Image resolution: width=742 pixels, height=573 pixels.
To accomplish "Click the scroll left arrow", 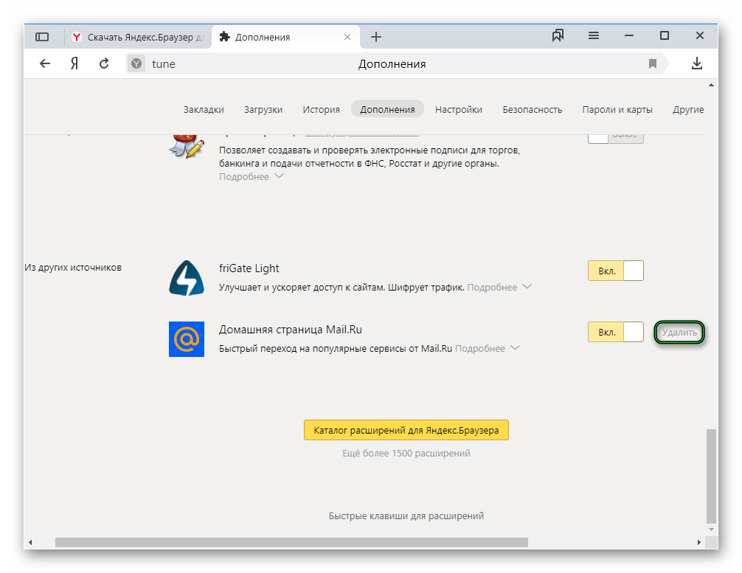I will 31,542.
